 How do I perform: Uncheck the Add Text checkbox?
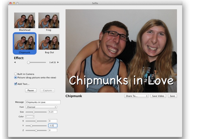pos(16,84)
